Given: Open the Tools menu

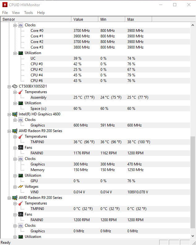Looking at the screenshot, I should pos(28,13).
